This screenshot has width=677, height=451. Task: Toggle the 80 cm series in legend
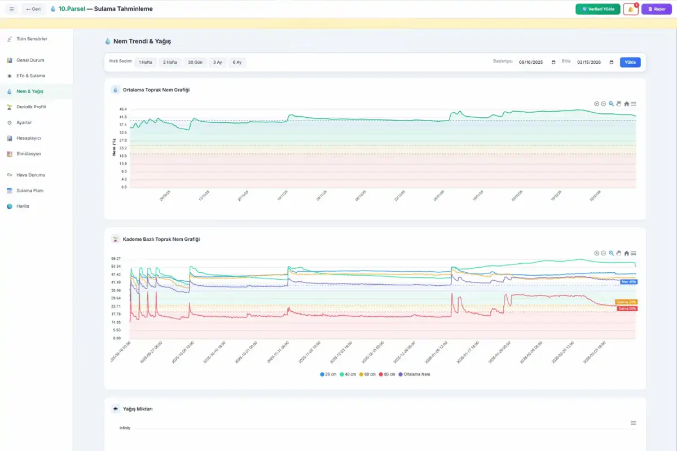[387, 374]
